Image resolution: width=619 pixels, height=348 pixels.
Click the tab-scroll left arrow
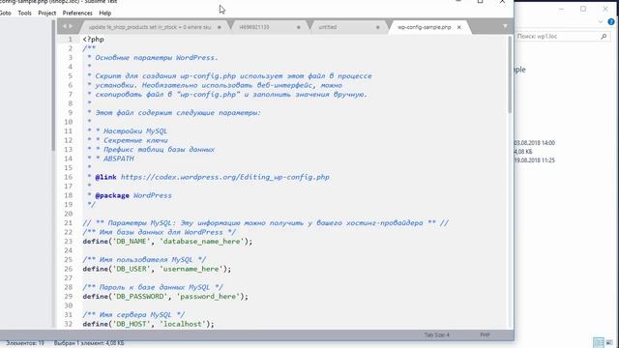pyautogui.click(x=65, y=26)
